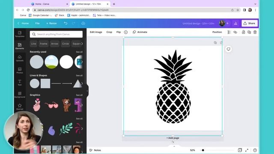Collapse the side panel handle
Viewport: 274px width, 154px height.
coord(87,91)
